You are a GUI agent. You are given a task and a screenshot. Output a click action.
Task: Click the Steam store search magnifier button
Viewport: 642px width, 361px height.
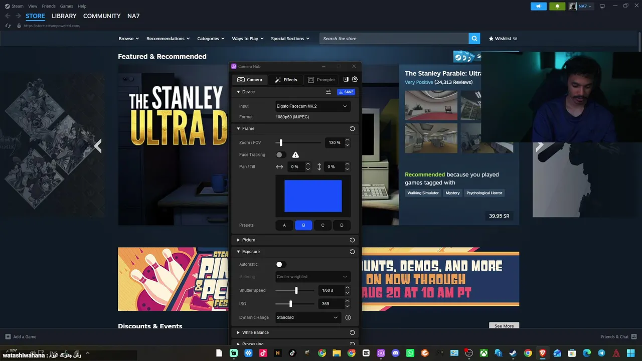(474, 39)
